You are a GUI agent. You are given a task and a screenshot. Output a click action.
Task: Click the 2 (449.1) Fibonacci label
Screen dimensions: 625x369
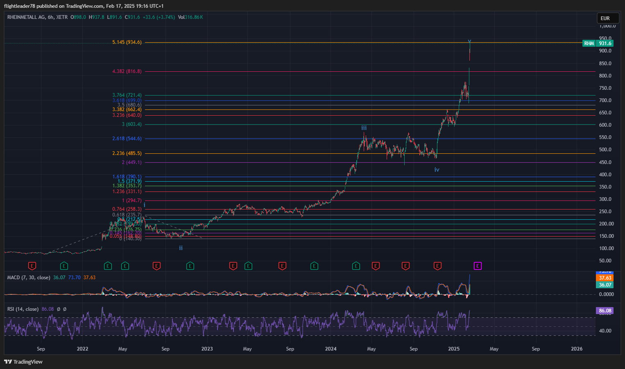pyautogui.click(x=131, y=162)
